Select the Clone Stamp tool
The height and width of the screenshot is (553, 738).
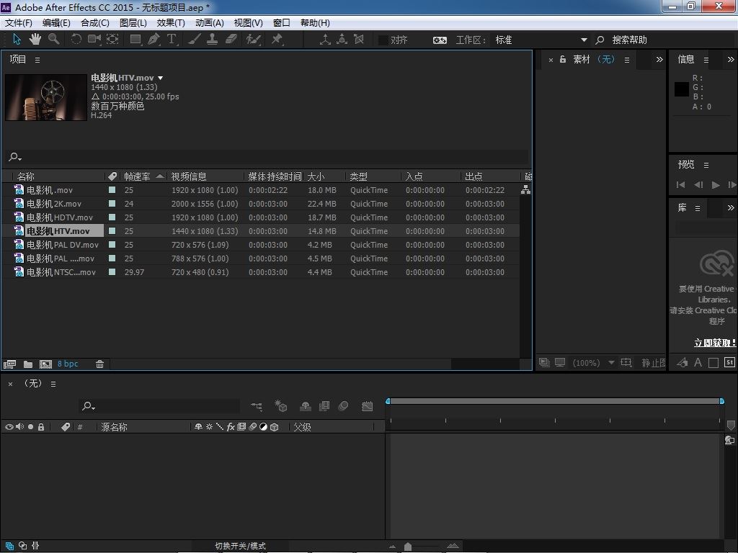click(x=213, y=40)
